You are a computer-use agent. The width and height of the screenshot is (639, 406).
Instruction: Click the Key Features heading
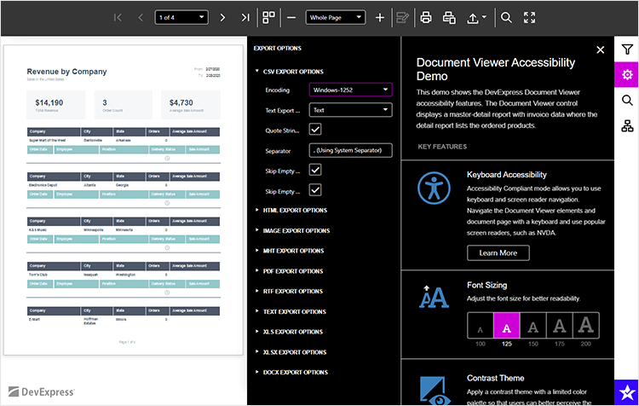[442, 147]
